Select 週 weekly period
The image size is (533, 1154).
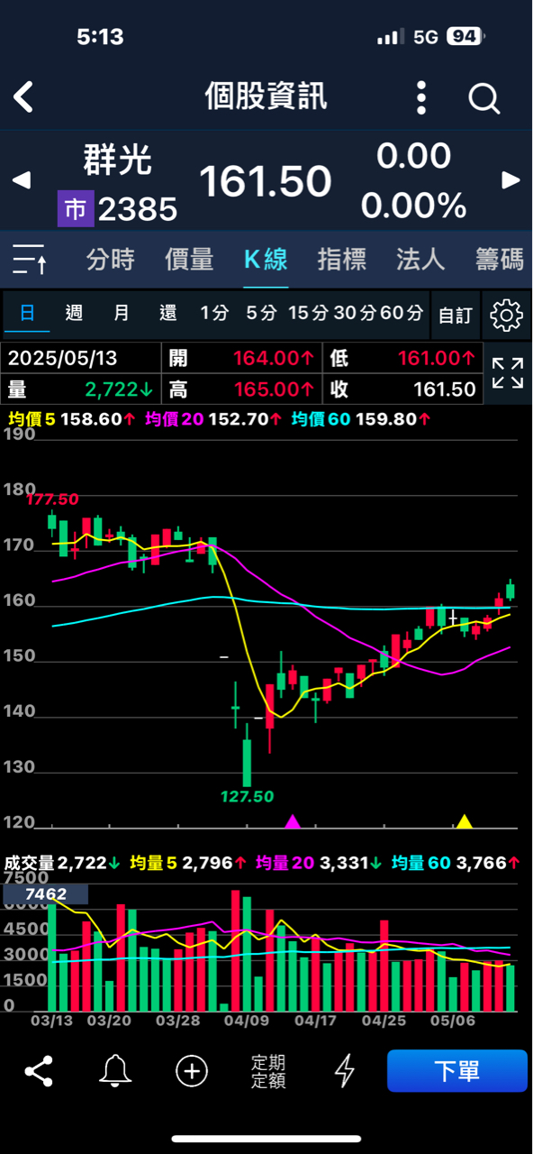point(75,314)
